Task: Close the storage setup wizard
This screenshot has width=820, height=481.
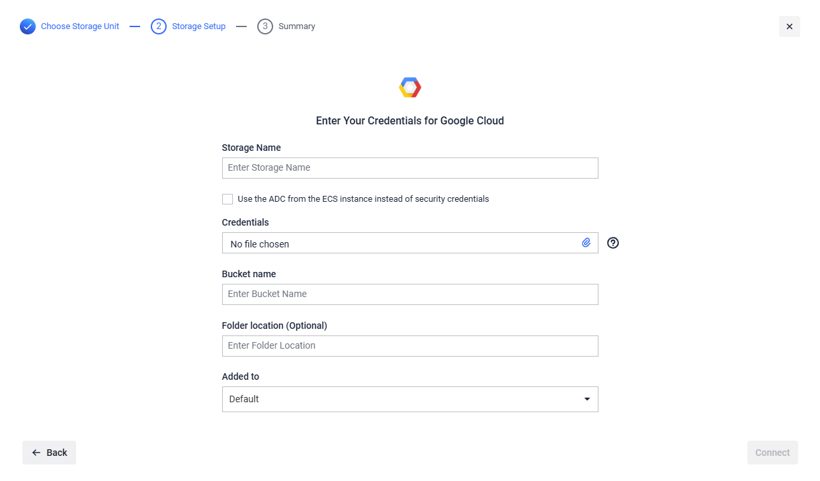Action: (x=790, y=26)
